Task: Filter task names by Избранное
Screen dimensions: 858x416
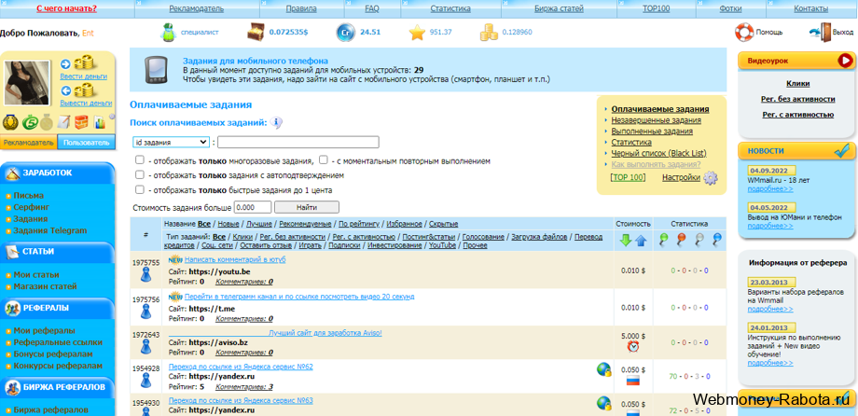Action: 404,224
